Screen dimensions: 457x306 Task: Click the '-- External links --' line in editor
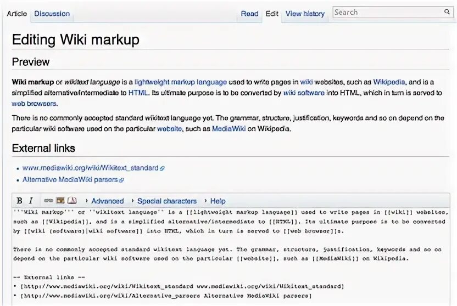pyautogui.click(x=49, y=277)
